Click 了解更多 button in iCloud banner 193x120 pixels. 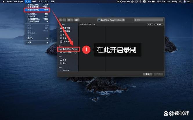(x=159, y=25)
